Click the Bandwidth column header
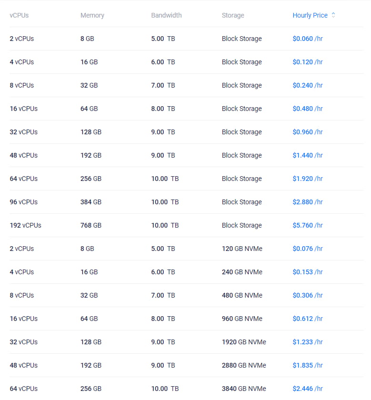The height and width of the screenshot is (400, 371). tap(166, 15)
